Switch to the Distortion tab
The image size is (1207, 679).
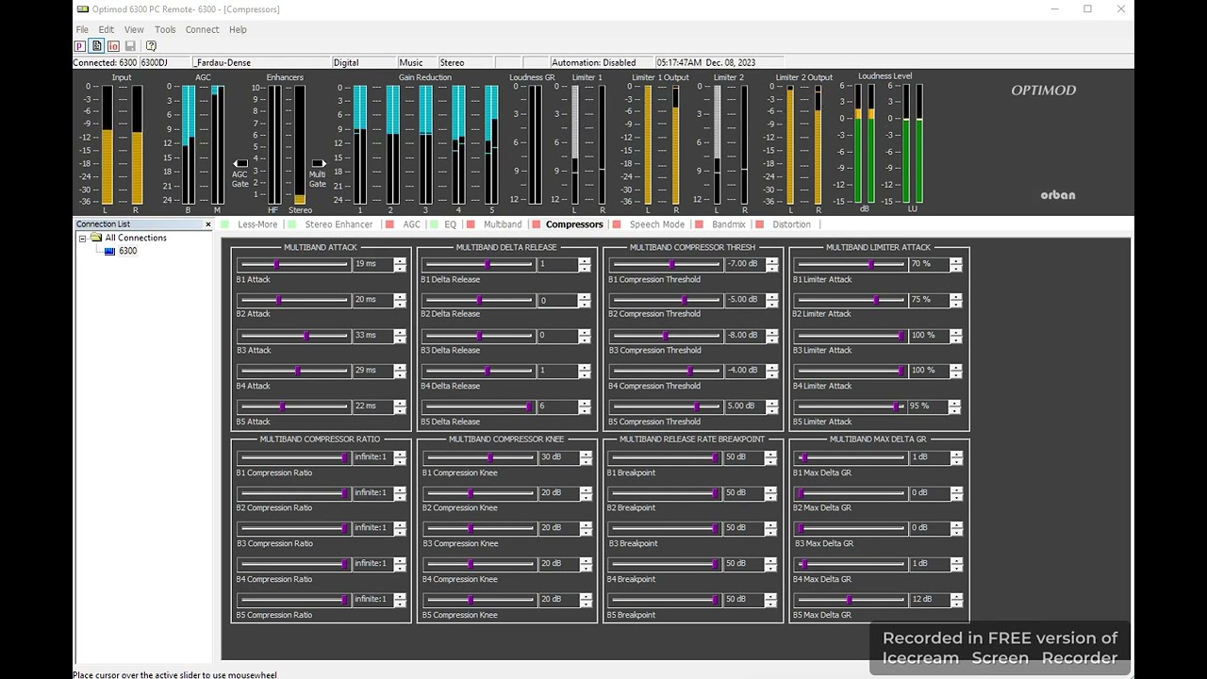pyautogui.click(x=791, y=224)
